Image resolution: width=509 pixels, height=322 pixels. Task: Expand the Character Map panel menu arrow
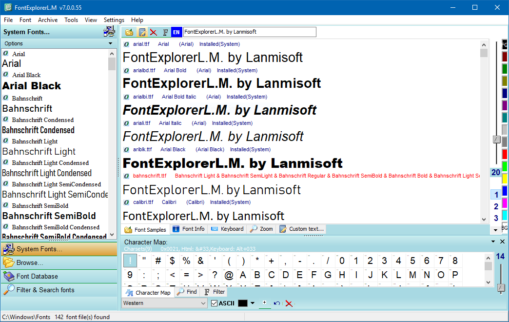coord(493,241)
